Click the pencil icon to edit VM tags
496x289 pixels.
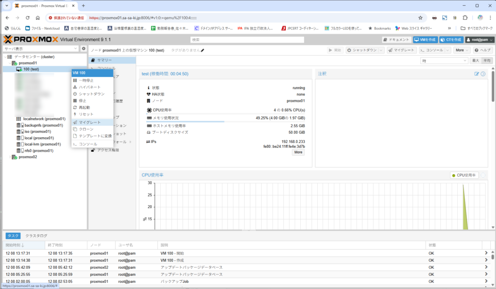pos(203,50)
